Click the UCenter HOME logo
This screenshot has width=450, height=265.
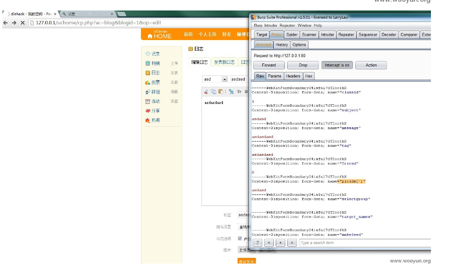tap(160, 34)
